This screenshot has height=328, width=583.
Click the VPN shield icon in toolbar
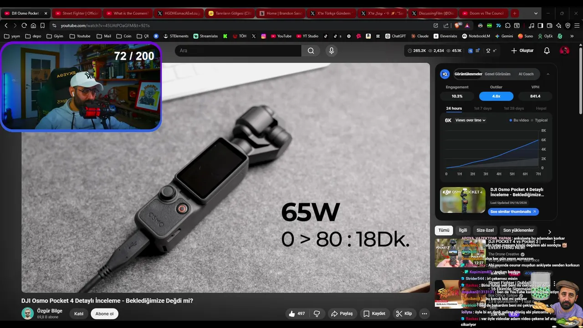click(568, 26)
